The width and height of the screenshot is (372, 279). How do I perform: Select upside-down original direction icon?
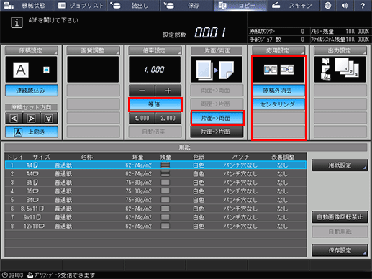tap(49, 118)
